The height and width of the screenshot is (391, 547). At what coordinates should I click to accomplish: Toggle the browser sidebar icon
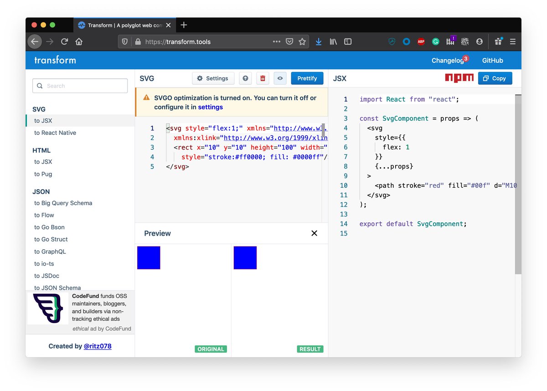348,41
